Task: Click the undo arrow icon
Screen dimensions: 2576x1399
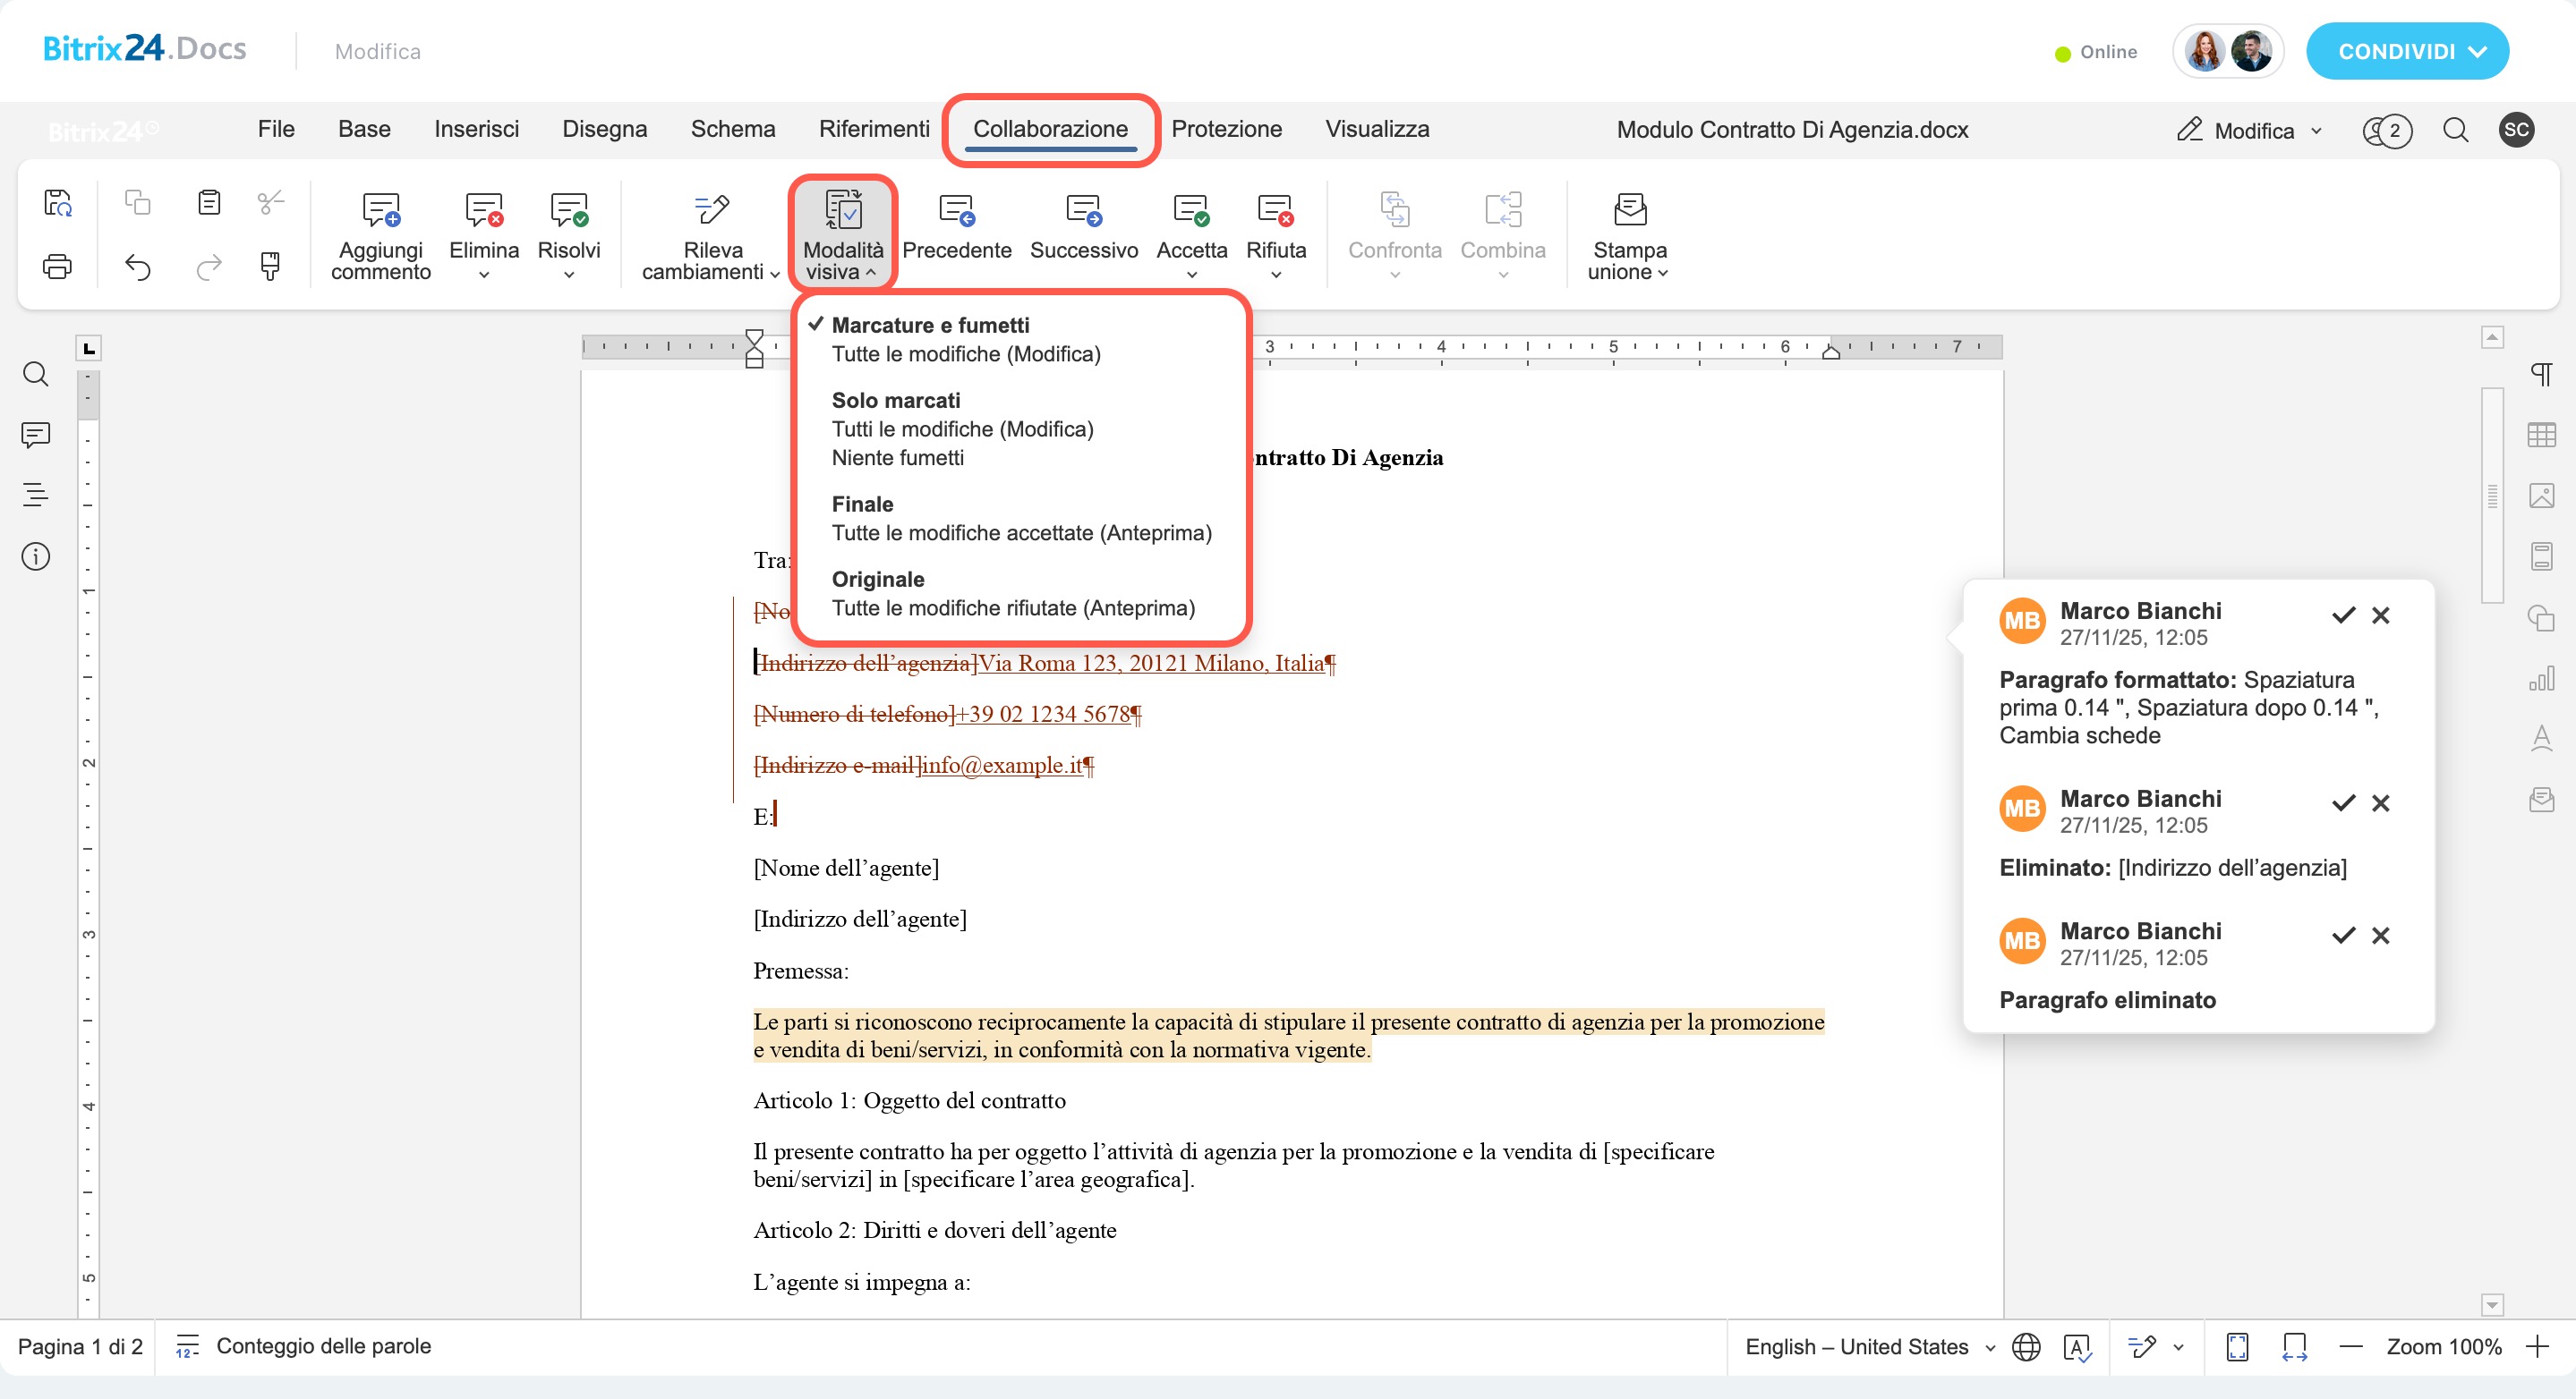Action: click(138, 267)
